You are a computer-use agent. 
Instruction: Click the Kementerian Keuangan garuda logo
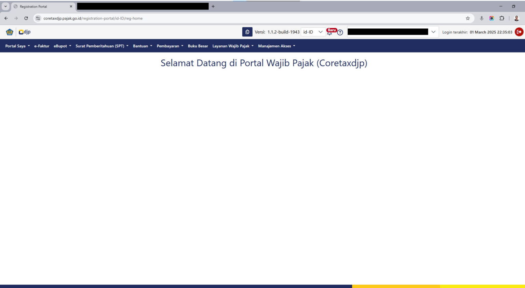click(x=10, y=32)
